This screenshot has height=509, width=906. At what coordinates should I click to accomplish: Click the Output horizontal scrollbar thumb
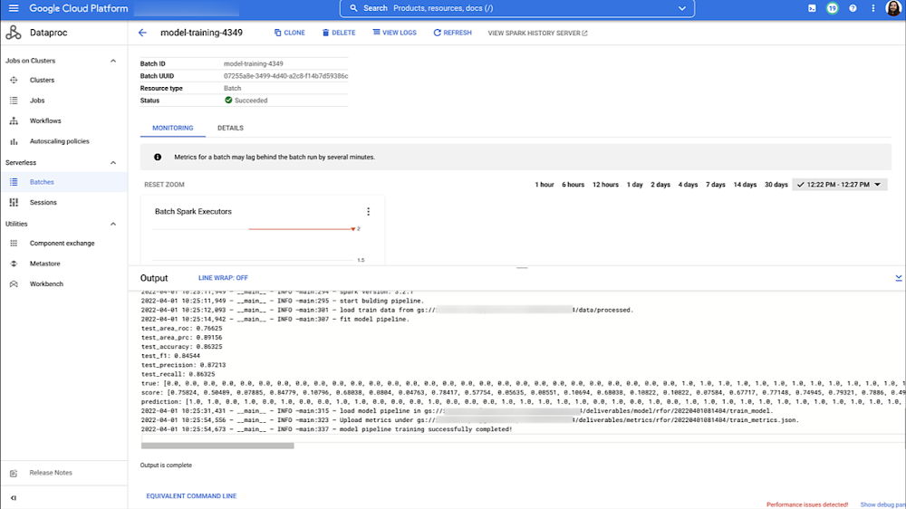[217, 446]
